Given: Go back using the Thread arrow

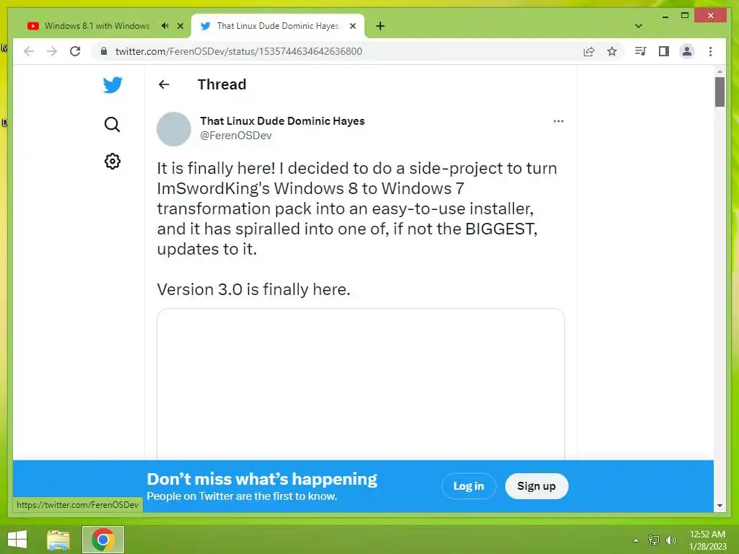Looking at the screenshot, I should [164, 84].
